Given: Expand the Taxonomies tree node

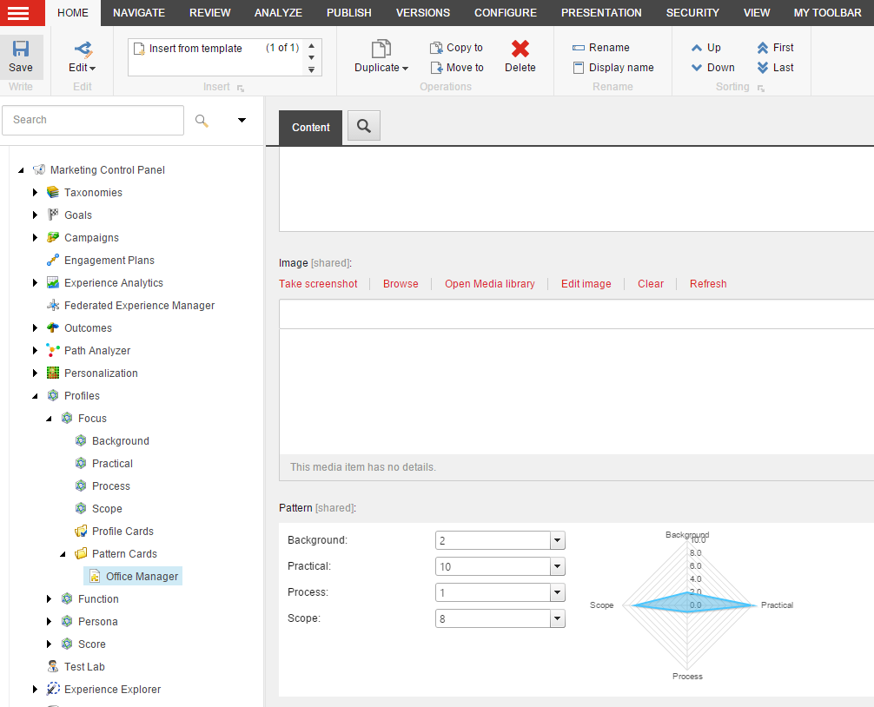Looking at the screenshot, I should (x=35, y=192).
